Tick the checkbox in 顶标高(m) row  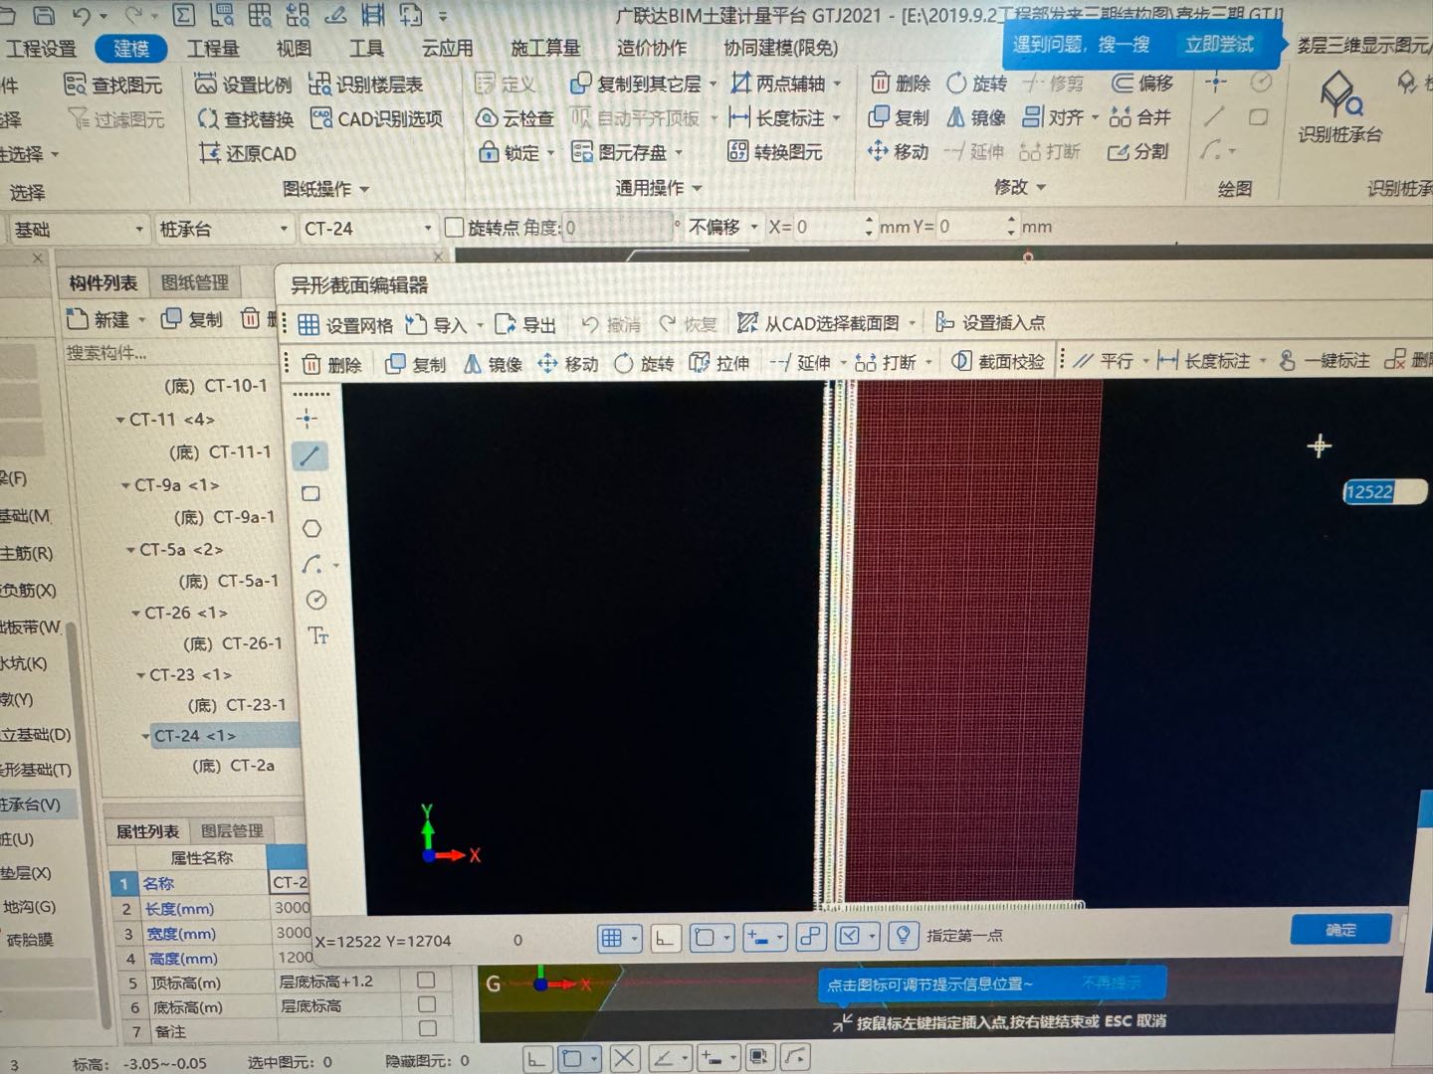(x=426, y=980)
